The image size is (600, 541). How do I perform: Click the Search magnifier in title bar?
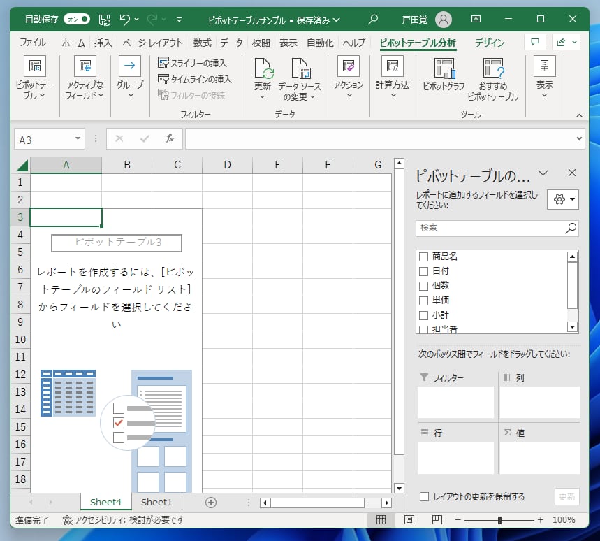pos(373,19)
